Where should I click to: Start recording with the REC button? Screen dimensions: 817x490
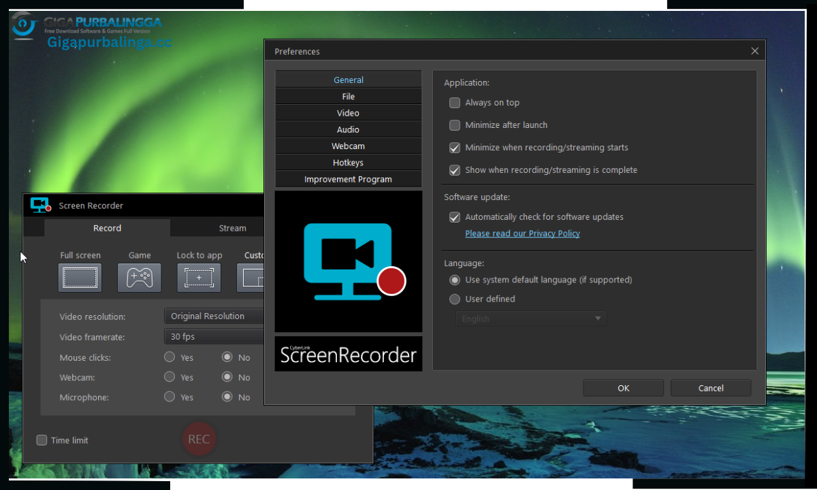point(199,439)
